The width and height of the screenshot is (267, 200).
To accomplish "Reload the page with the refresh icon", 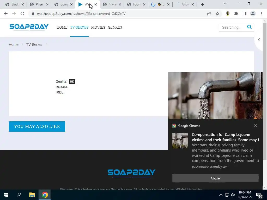I will 22,14.
